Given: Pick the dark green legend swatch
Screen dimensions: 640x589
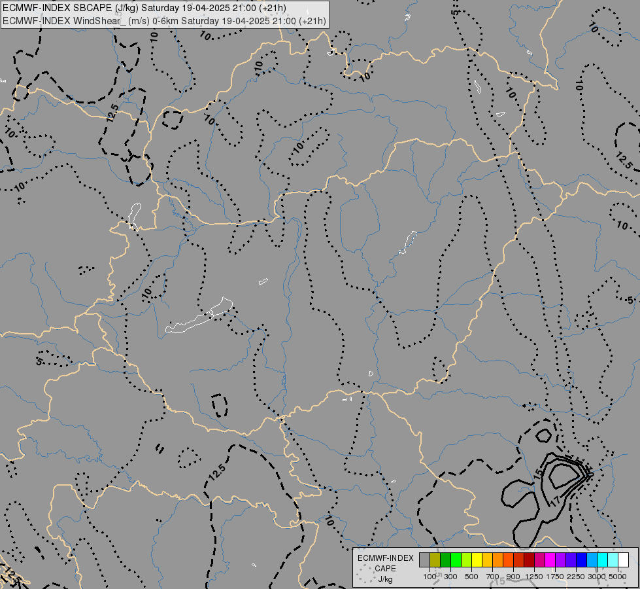Looking at the screenshot, I should click(445, 560).
